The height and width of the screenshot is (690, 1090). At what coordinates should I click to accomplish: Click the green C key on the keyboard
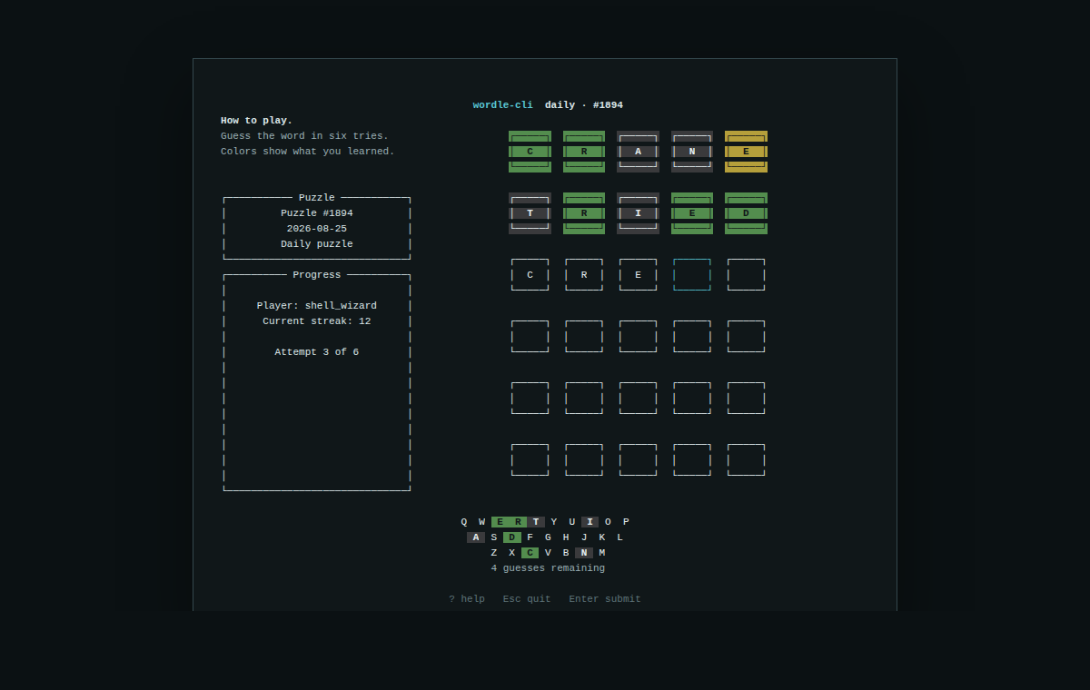(x=530, y=553)
